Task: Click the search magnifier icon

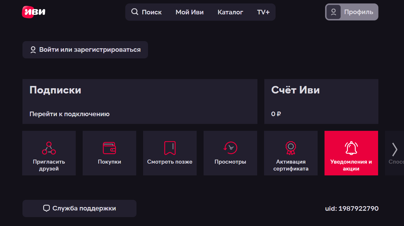Action: (134, 12)
